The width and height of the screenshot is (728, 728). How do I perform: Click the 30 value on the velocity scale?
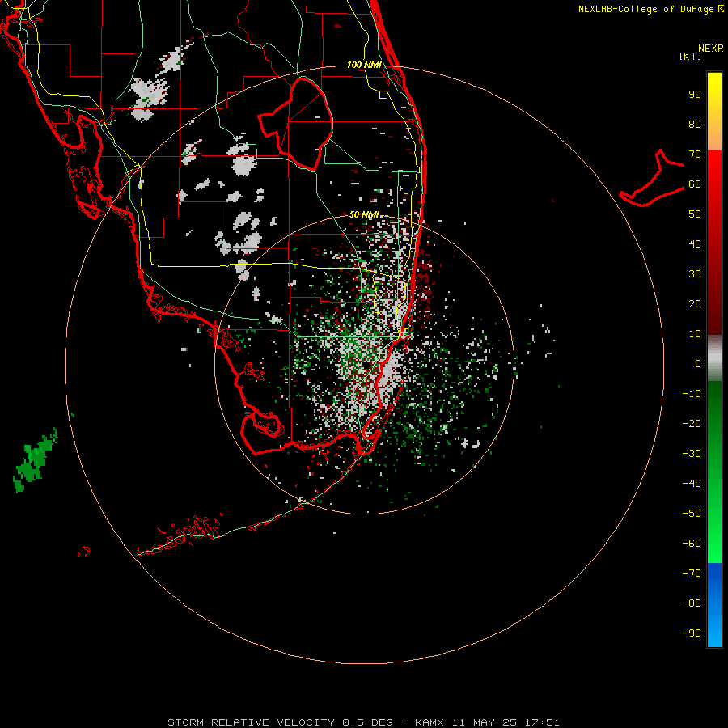[x=695, y=274]
